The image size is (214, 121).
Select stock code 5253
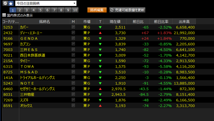click(x=8, y=27)
